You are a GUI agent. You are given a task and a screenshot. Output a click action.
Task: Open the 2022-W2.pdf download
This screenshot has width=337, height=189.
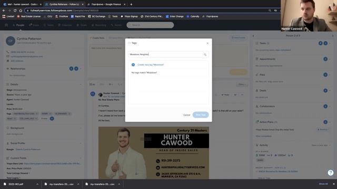point(16,184)
